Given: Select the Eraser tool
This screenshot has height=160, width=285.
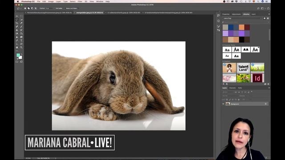Looking at the screenshot, I should [x=17, y=34].
